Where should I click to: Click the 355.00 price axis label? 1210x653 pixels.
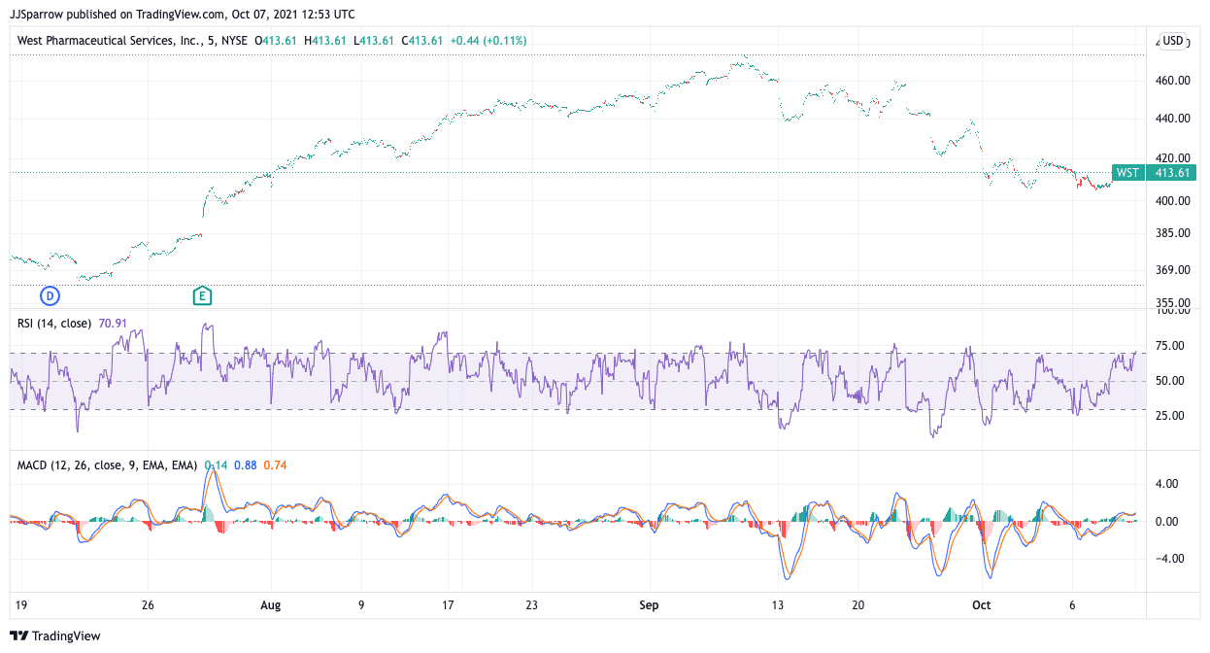(x=1173, y=303)
